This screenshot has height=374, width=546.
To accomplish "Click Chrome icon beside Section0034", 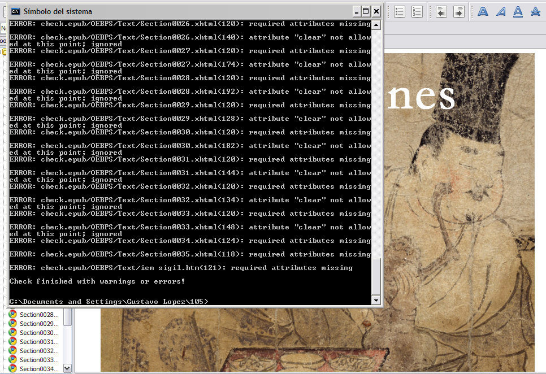I will click(13, 368).
